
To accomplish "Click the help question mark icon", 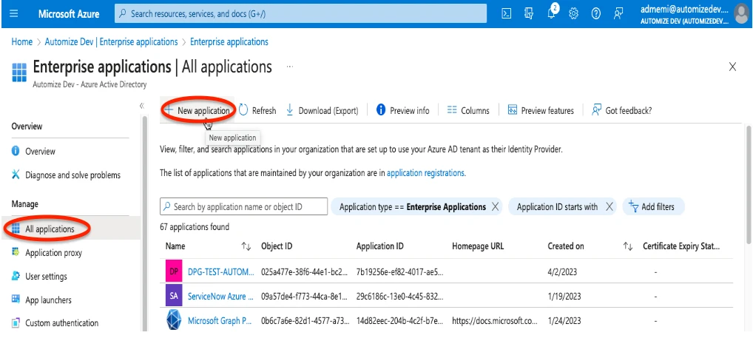I will (596, 13).
